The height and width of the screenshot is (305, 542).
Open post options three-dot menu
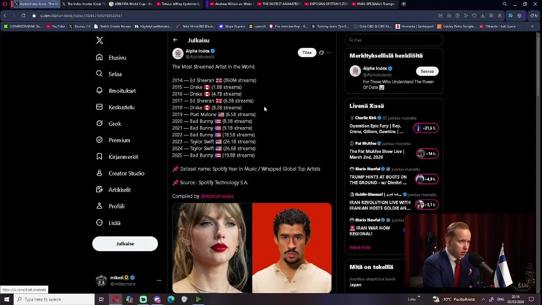pos(329,53)
